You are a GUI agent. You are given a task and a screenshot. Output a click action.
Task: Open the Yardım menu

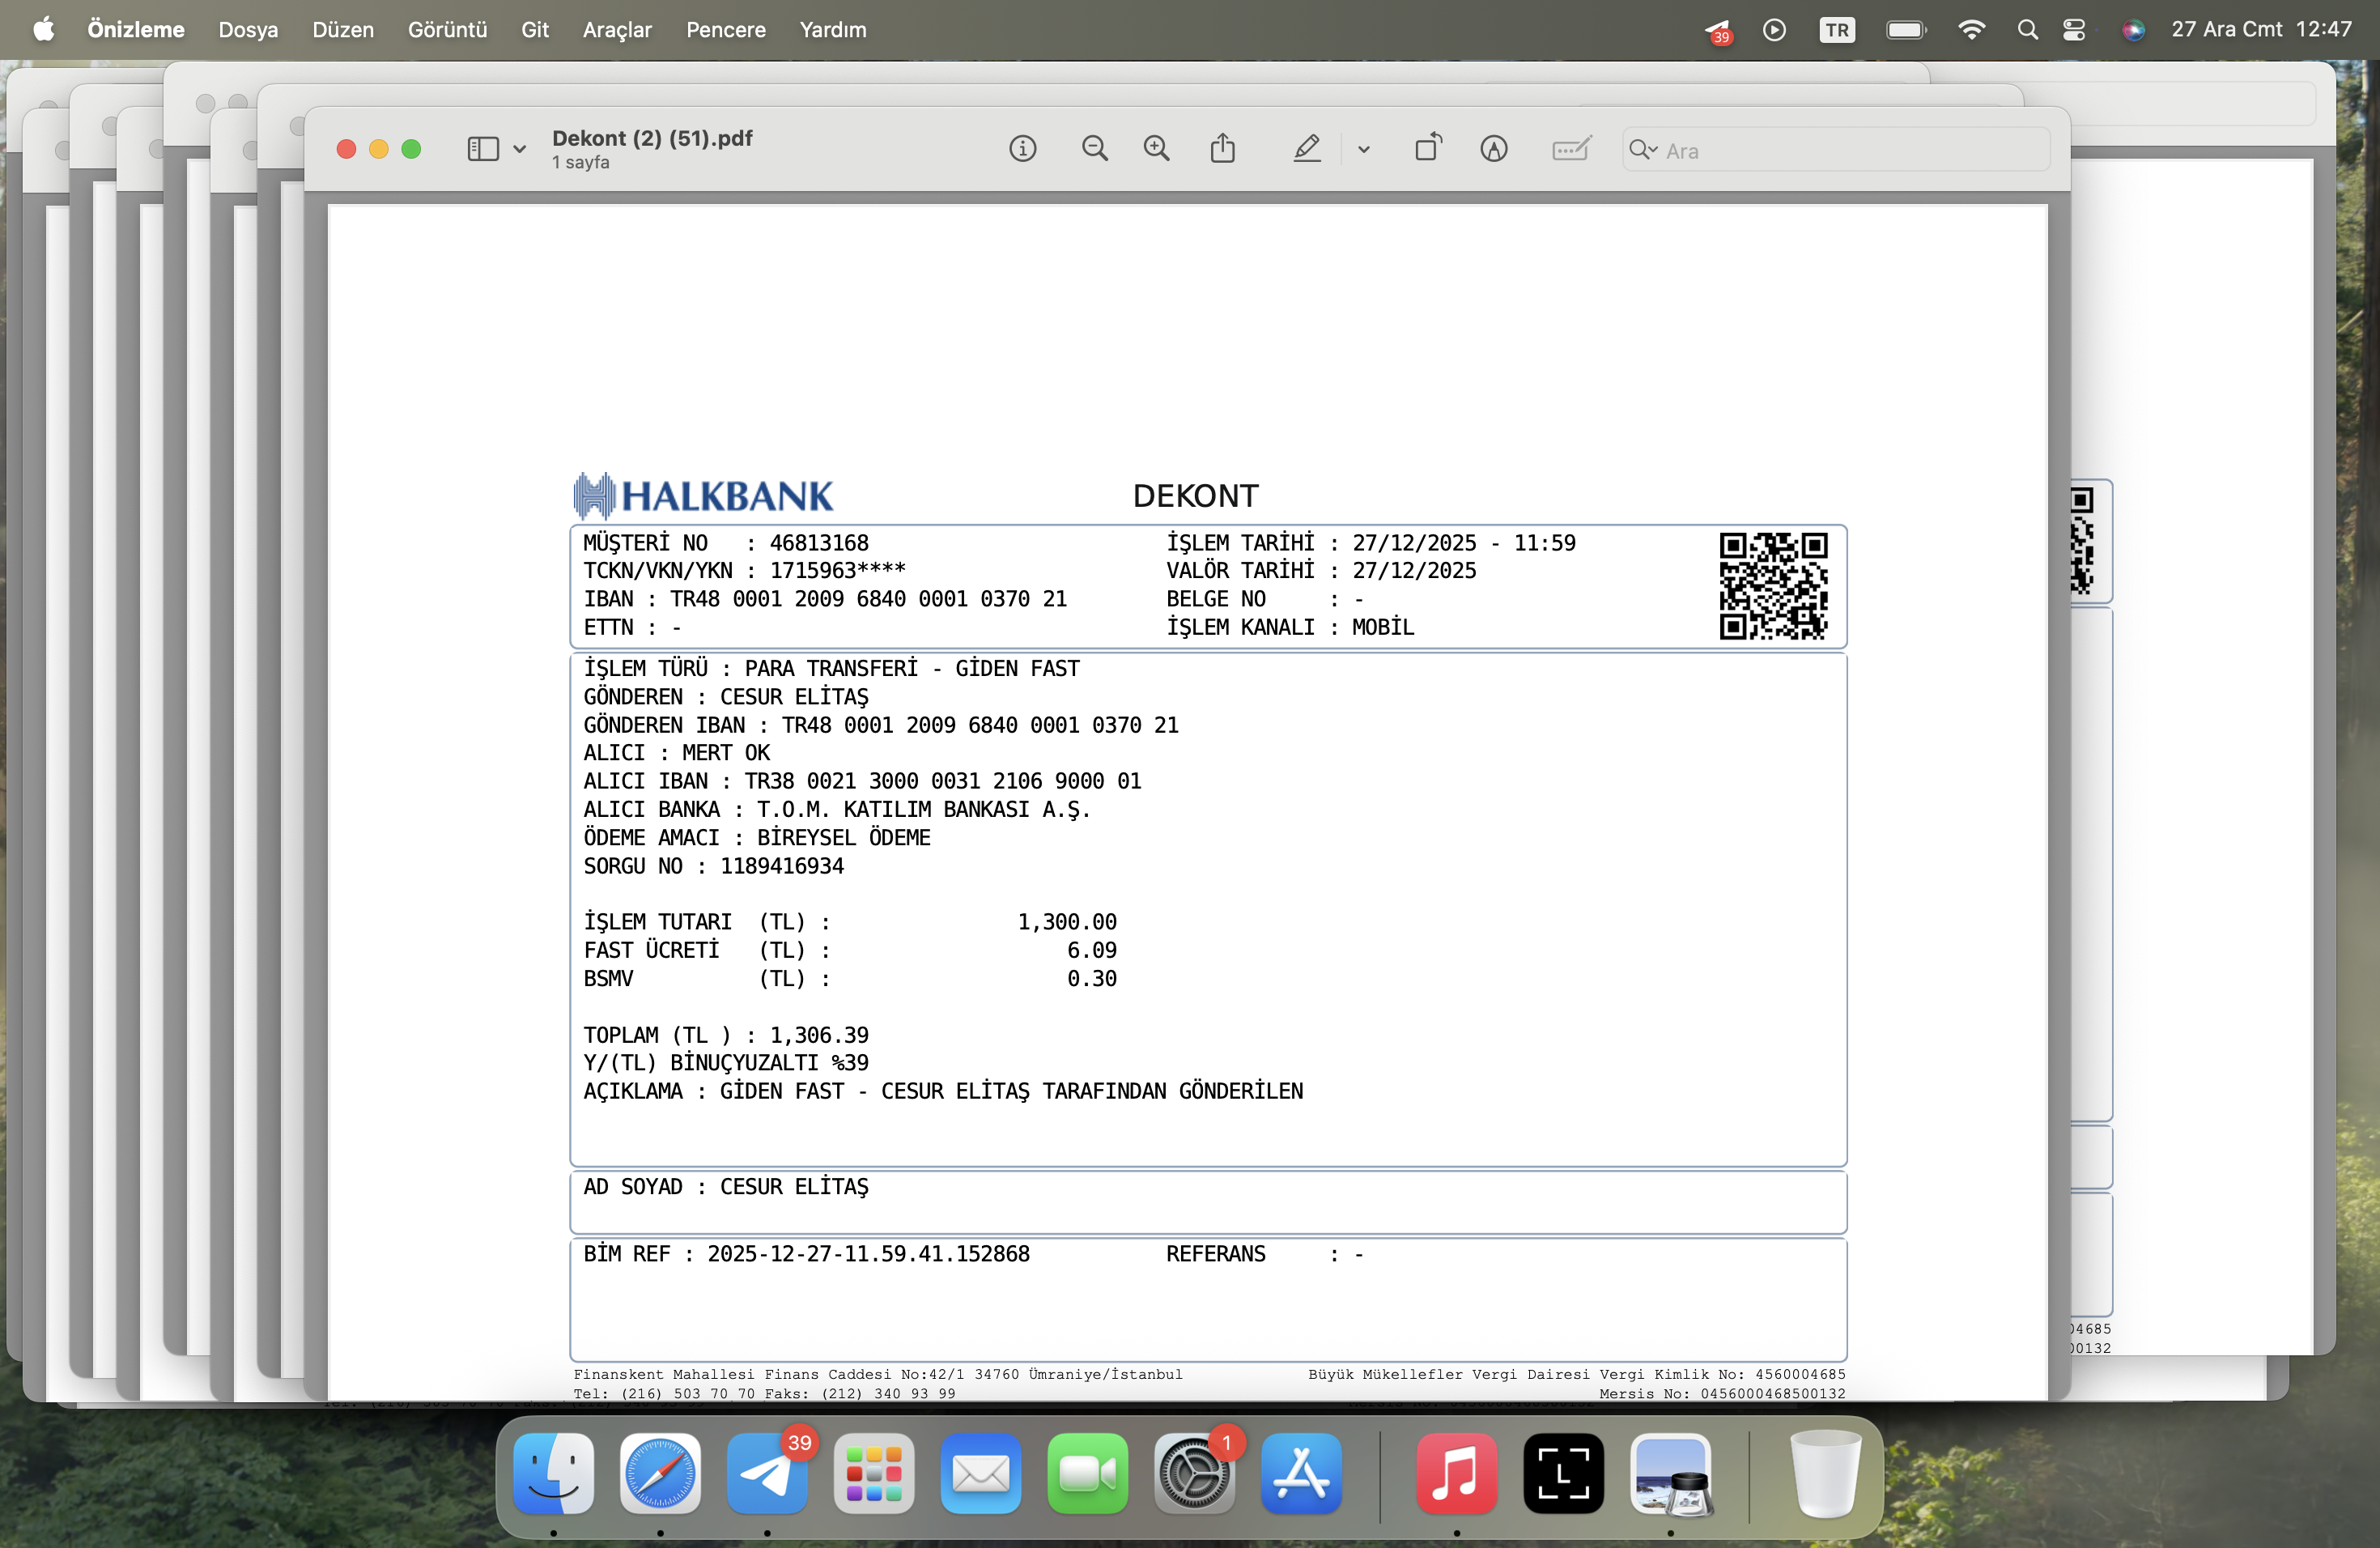pyautogui.click(x=833, y=30)
